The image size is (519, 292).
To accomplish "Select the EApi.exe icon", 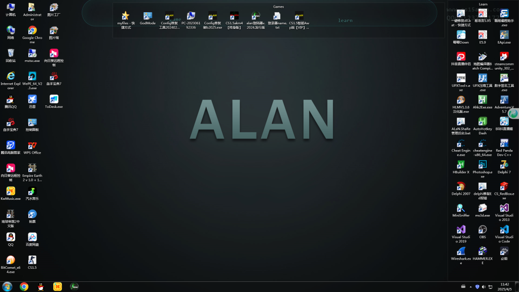I will [x=504, y=38].
